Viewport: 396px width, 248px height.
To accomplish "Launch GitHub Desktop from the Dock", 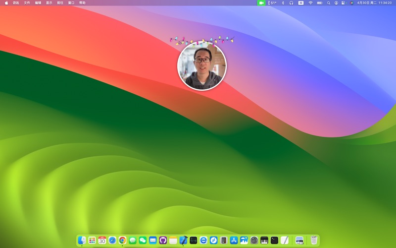I will (x=163, y=240).
